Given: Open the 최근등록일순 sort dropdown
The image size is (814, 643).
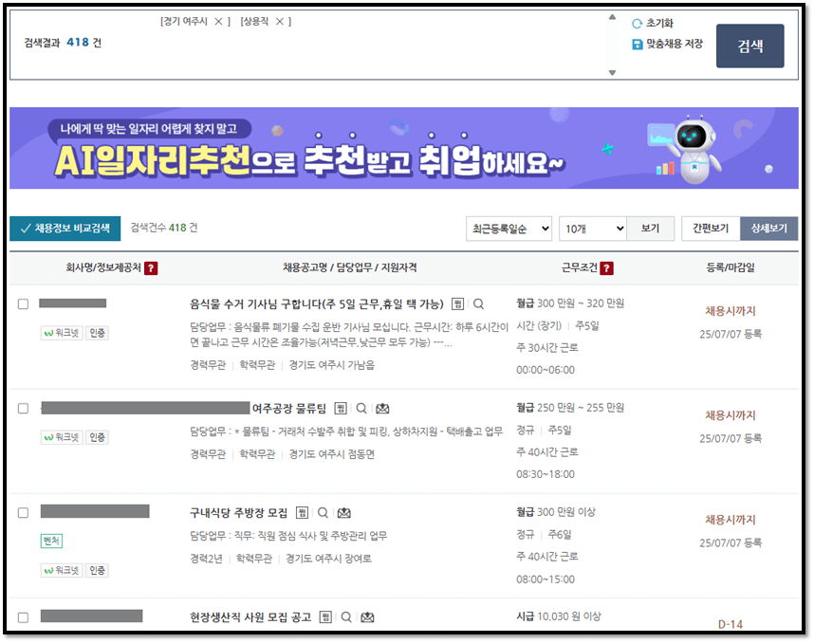Looking at the screenshot, I should point(510,228).
